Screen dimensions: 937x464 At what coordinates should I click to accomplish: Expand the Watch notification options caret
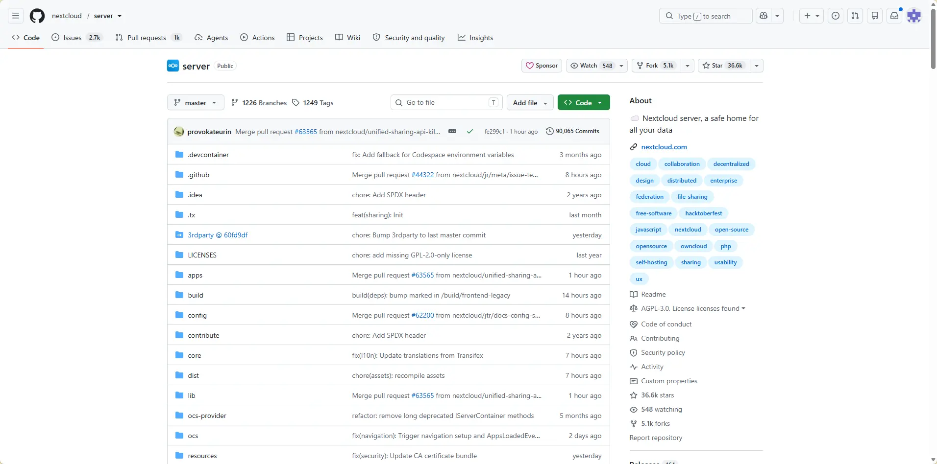pos(621,66)
